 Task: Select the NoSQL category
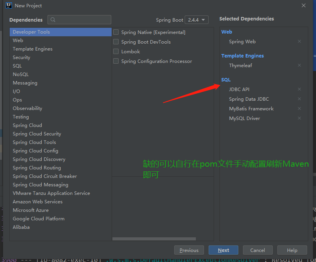point(61,74)
